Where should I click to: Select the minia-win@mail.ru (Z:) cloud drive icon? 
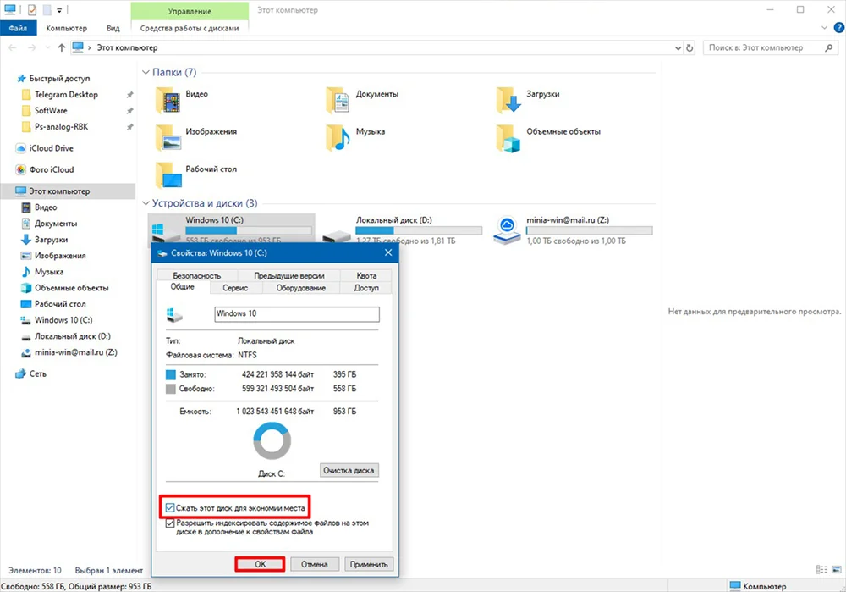tap(508, 230)
